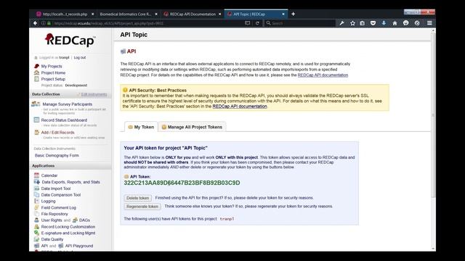
Task: Click the Delete token button
Action: [137, 198]
